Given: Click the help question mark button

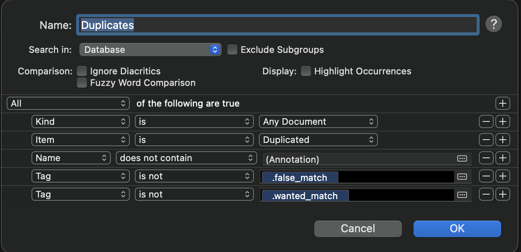Looking at the screenshot, I should pyautogui.click(x=493, y=24).
